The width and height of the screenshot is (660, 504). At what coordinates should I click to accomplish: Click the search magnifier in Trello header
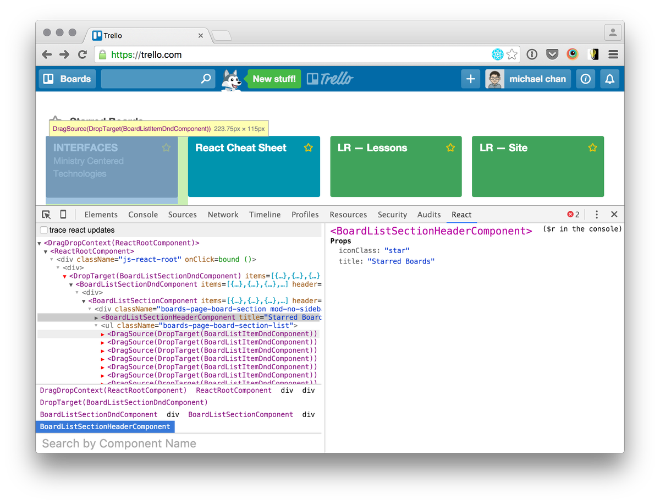tap(206, 79)
